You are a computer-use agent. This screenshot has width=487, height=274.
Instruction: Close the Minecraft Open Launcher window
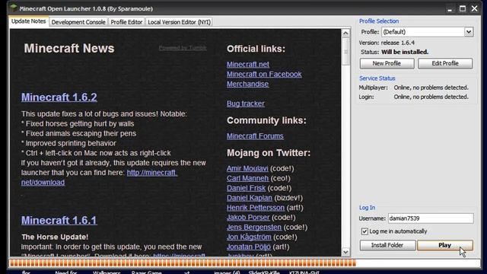[x=475, y=8]
